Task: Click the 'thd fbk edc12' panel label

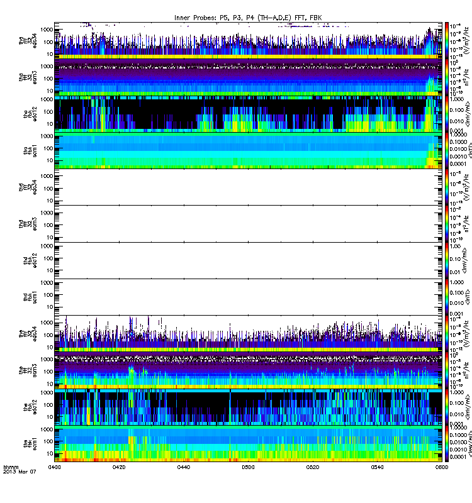Action: [30, 260]
